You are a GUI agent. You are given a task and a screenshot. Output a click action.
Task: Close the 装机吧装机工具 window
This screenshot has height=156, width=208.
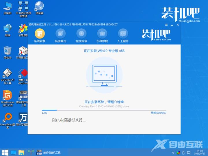pyautogui.click(x=178, y=25)
